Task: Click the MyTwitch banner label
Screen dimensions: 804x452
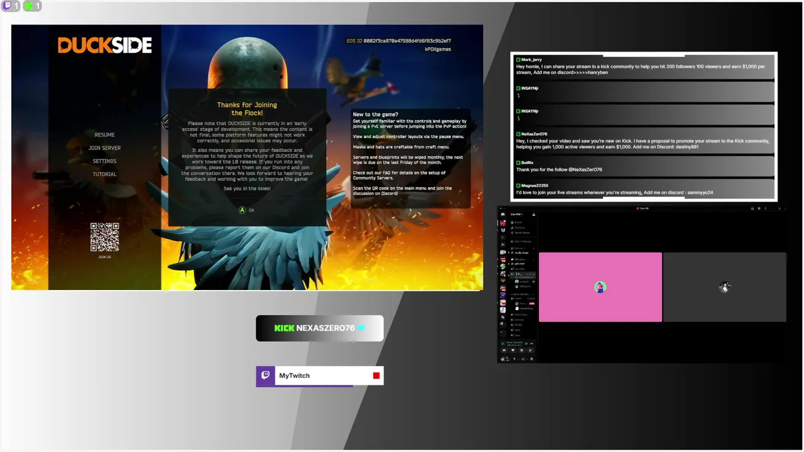Action: point(294,375)
